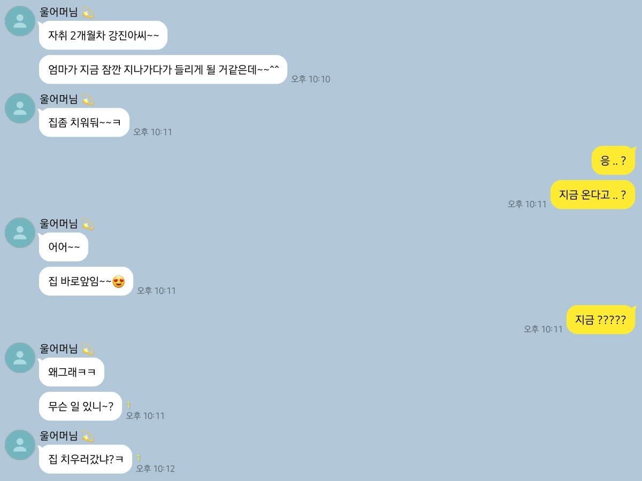Open profile avatar beside '집좀 치워둬' message
Image resolution: width=642 pixels, height=481 pixels.
(x=20, y=108)
